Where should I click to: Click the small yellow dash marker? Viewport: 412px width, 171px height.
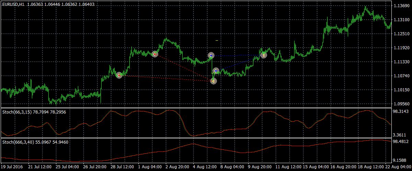tap(217, 40)
